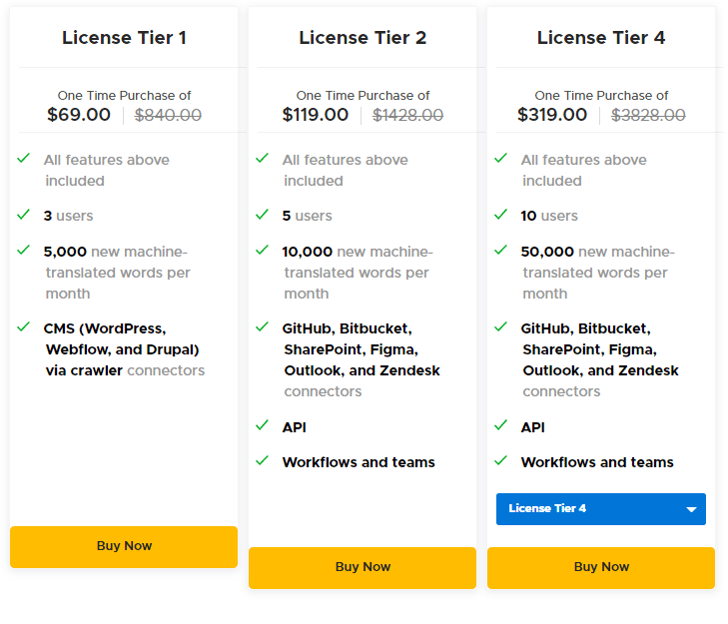Click the checkmark beside Tier 2 API feature
728x624 pixels.
(x=263, y=425)
